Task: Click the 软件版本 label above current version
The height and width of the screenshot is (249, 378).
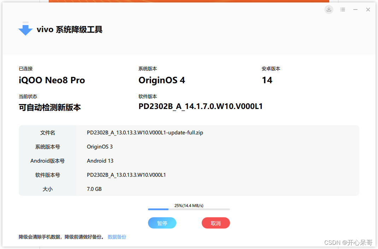Action: [148, 97]
